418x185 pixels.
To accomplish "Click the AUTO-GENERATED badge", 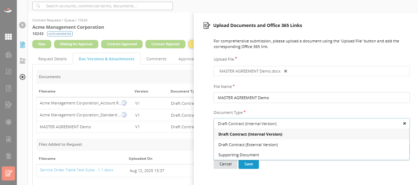I will point(60,34).
